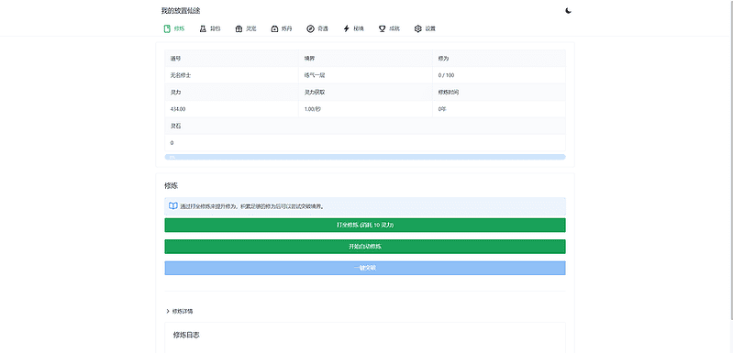Open the 背包 flask icon tab
This screenshot has width=733, height=353.
coord(203,28)
